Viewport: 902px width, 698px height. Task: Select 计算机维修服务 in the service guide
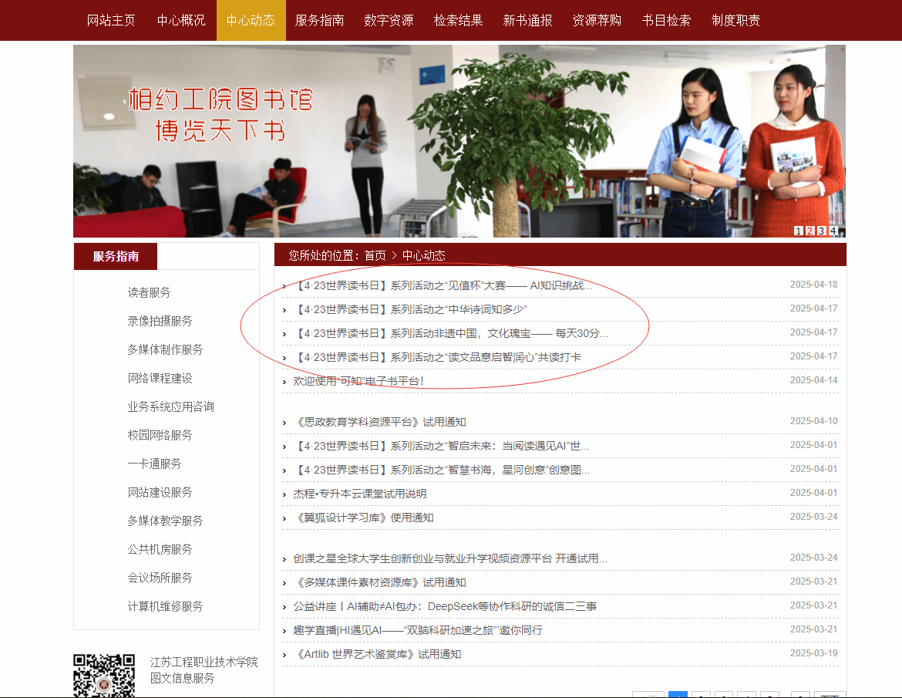166,606
